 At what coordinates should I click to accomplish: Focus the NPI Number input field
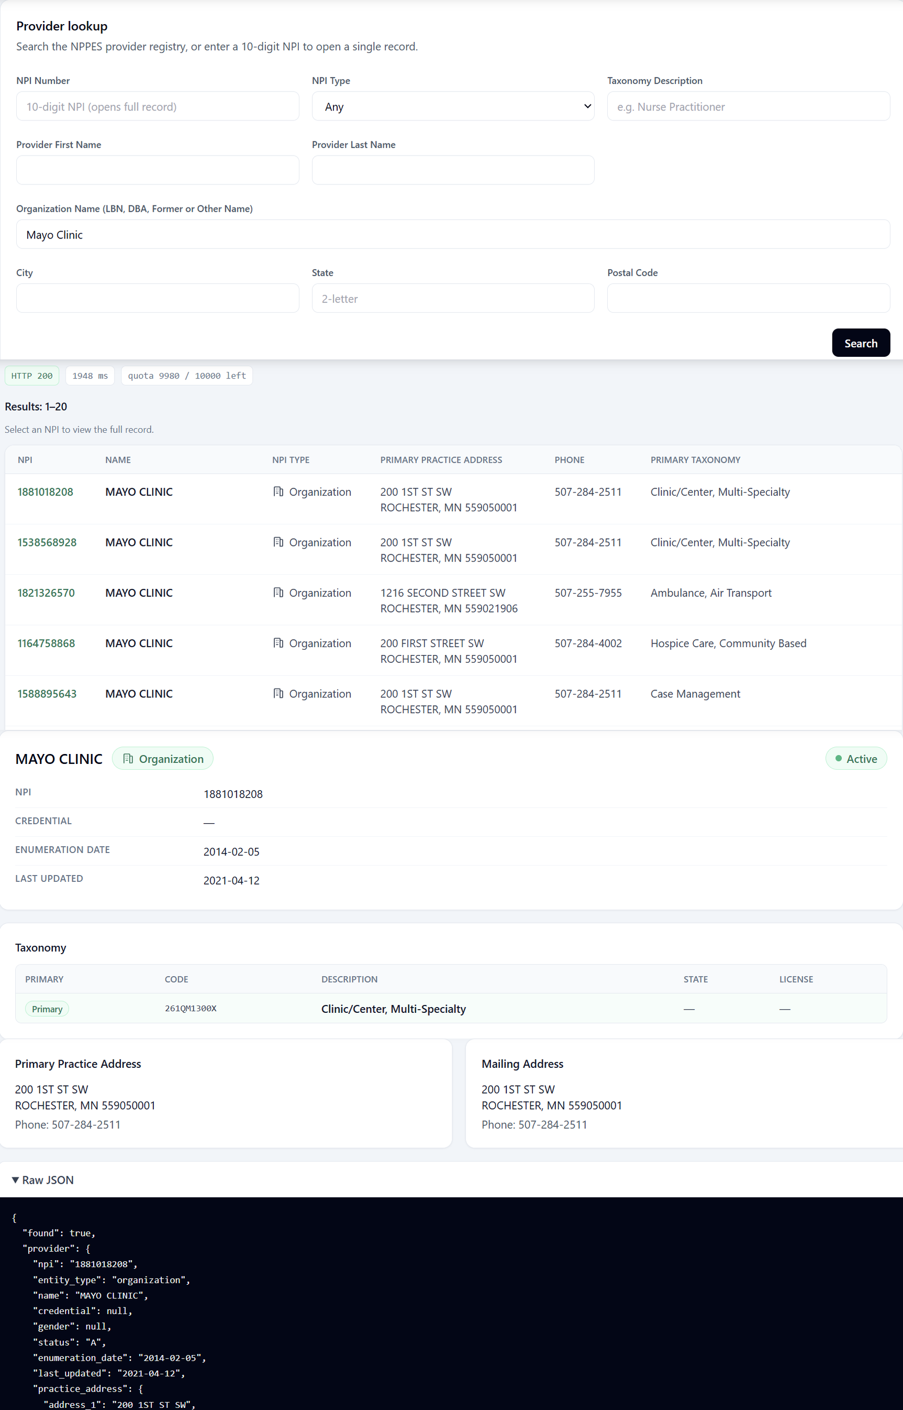click(158, 106)
